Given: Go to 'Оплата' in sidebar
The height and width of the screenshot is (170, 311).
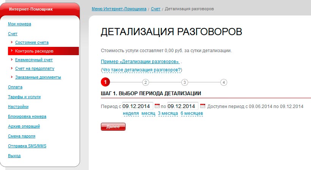Looking at the screenshot, I should pos(15,87).
